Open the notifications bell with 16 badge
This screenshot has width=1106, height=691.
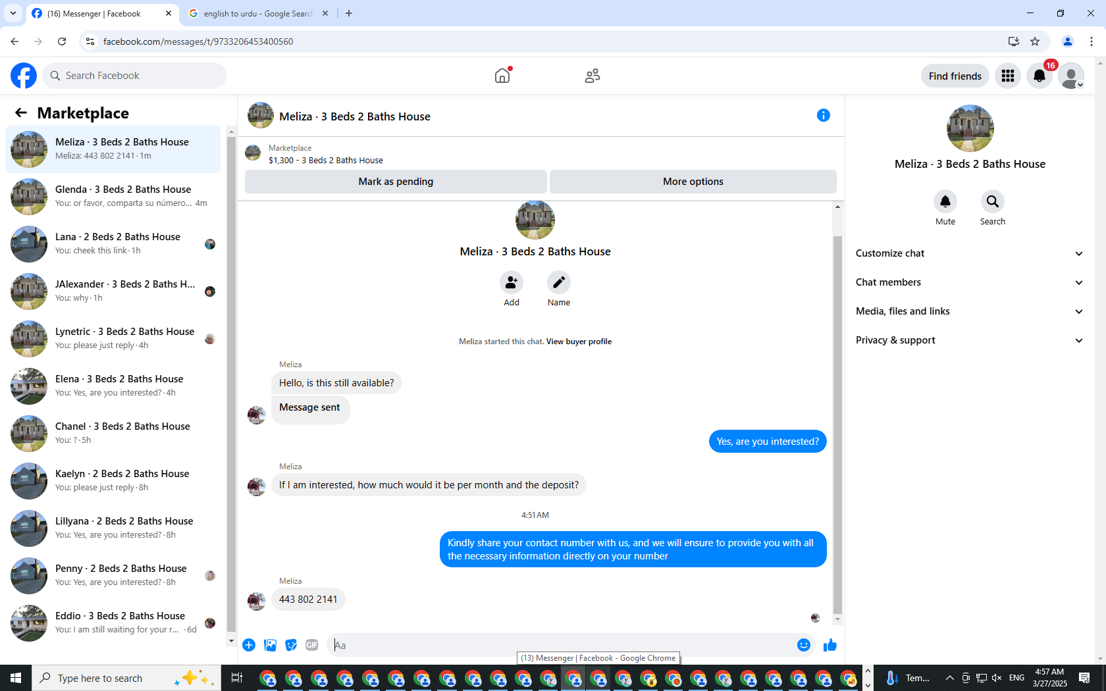tap(1040, 76)
